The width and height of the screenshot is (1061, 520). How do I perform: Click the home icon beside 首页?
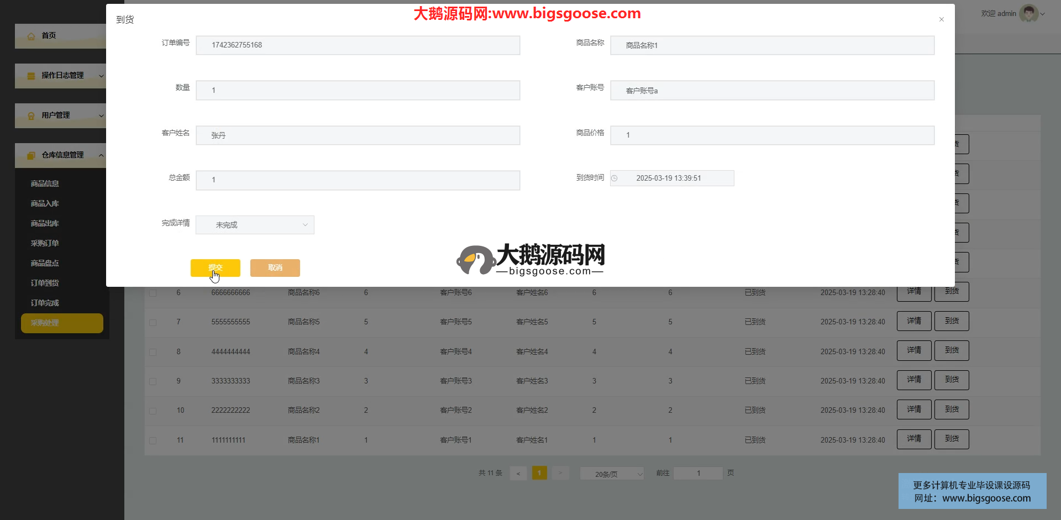(31, 36)
